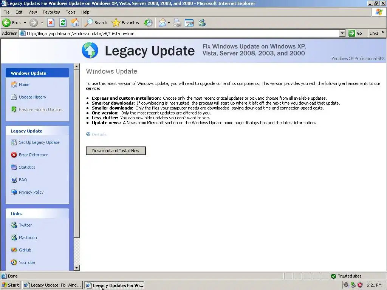Screen dimensions: 387x290
Task: Click the Windows flag throbber logo
Action: [x=379, y=12]
